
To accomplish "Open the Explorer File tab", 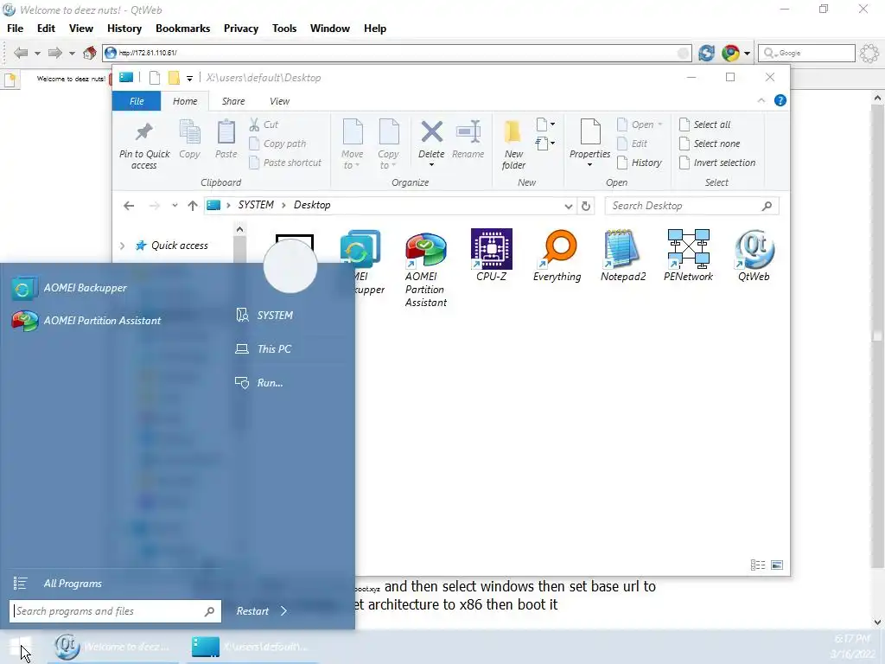I will click(137, 101).
